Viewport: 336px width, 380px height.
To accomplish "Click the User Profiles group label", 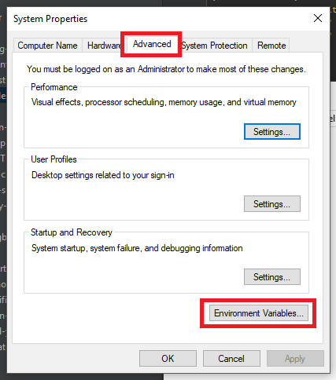I will [54, 159].
